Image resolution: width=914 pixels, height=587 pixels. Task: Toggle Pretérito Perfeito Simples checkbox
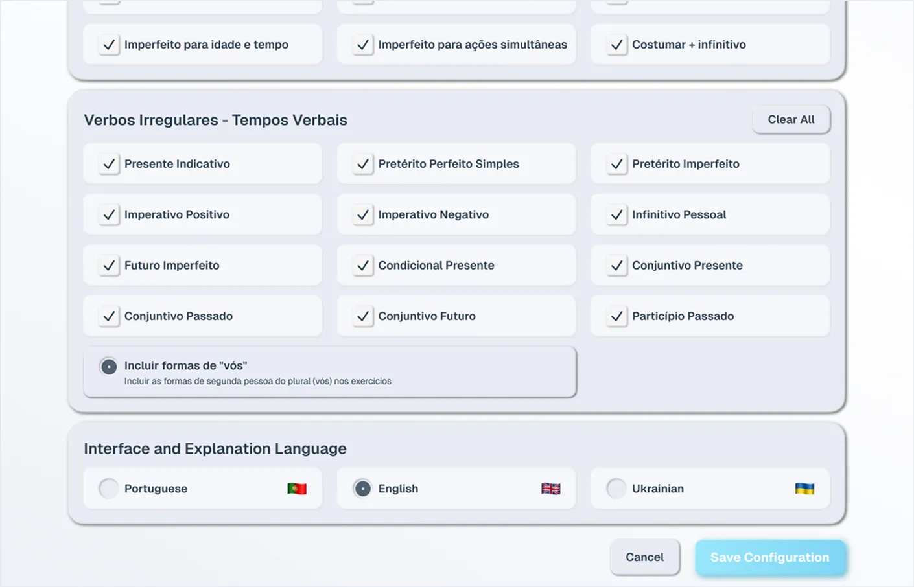(363, 164)
